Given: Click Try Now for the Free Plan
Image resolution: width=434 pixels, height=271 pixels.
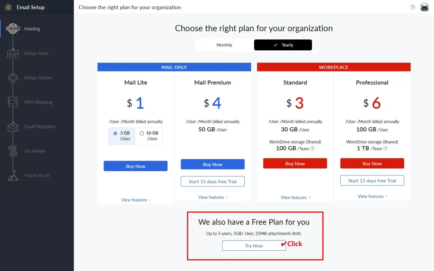Looking at the screenshot, I should tap(254, 246).
